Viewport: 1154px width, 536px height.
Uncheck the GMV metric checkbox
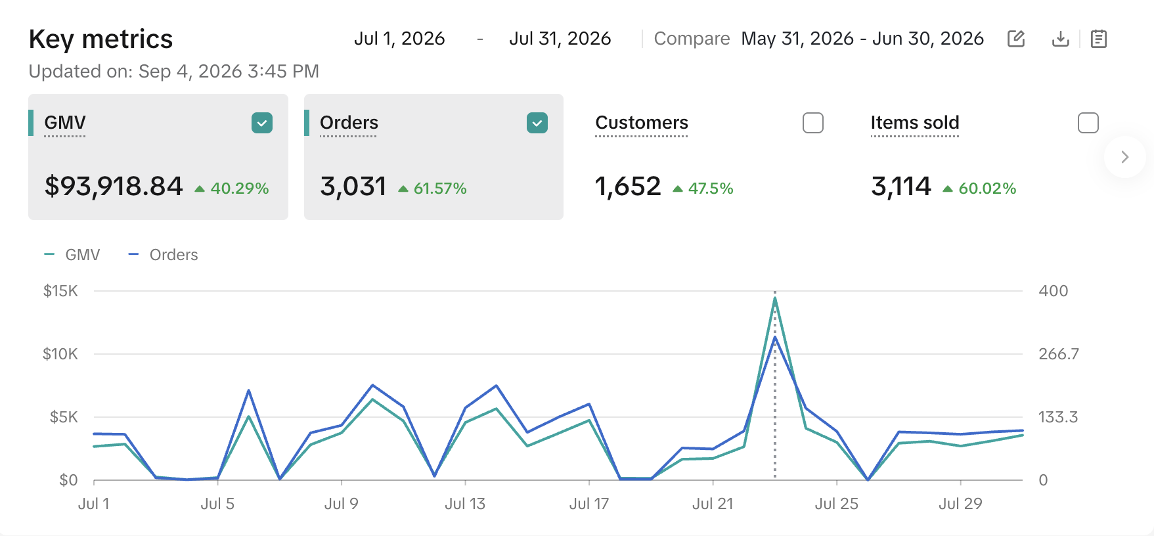pyautogui.click(x=262, y=123)
